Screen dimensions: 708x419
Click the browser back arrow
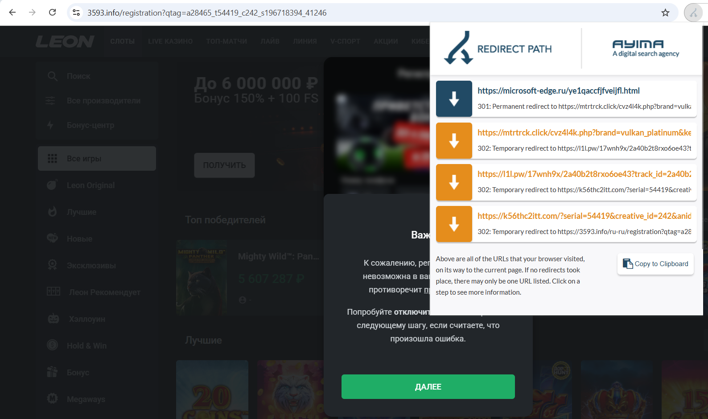12,12
